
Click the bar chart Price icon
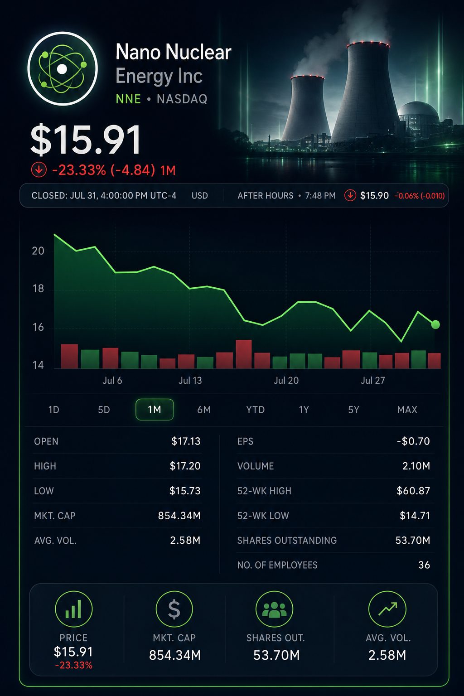coord(73,609)
